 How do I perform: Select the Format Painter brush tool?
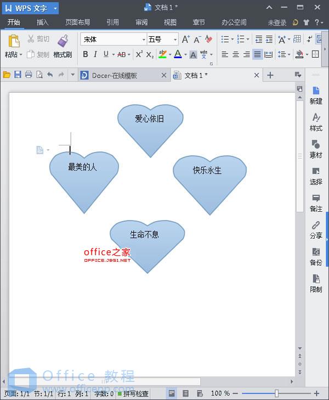tap(63, 41)
